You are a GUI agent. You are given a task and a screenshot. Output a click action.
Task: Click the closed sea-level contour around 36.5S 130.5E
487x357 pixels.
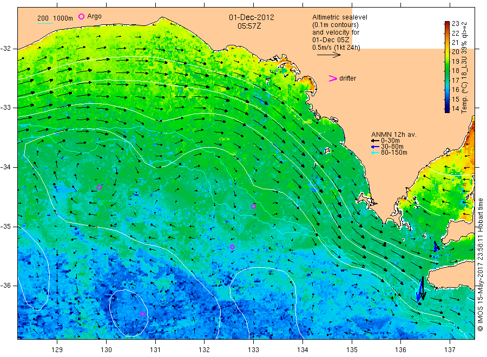(x=129, y=313)
